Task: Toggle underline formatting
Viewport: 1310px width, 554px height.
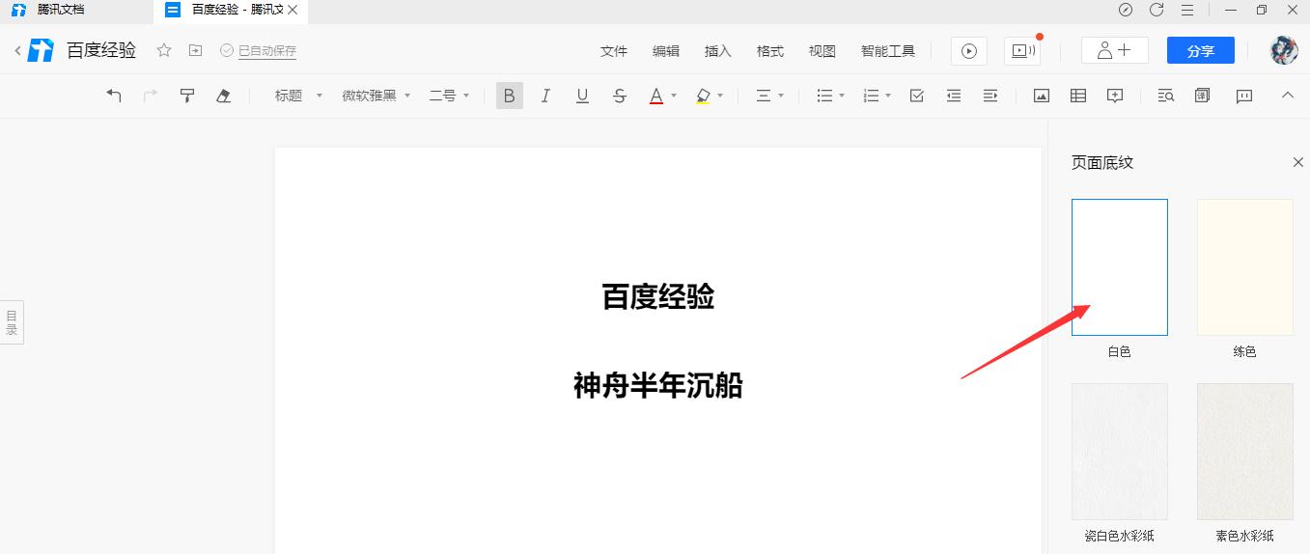Action: tap(582, 96)
